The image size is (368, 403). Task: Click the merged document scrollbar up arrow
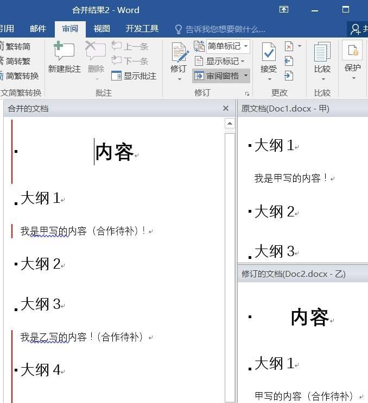pyautogui.click(x=230, y=123)
